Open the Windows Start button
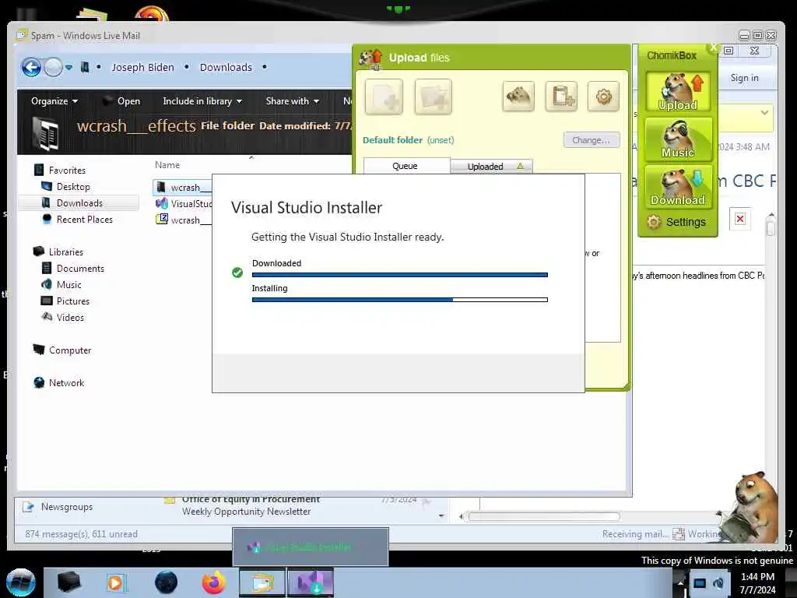The image size is (797, 598). tap(21, 583)
